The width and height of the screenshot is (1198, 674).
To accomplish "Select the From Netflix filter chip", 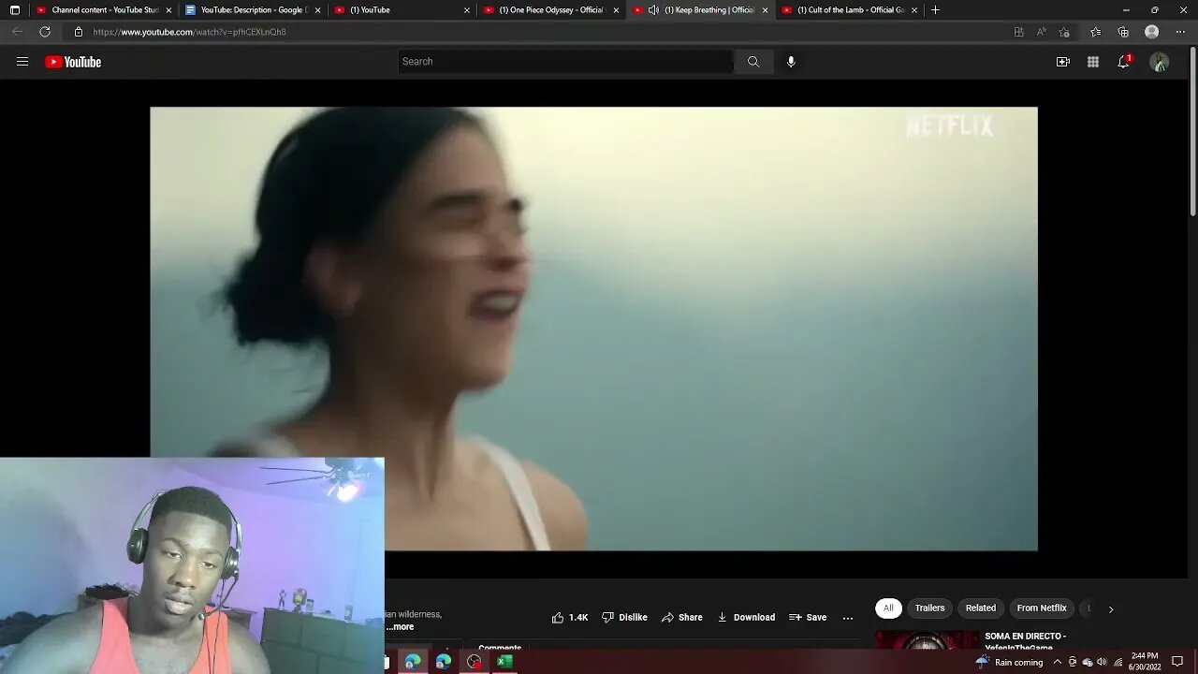I will tap(1042, 608).
